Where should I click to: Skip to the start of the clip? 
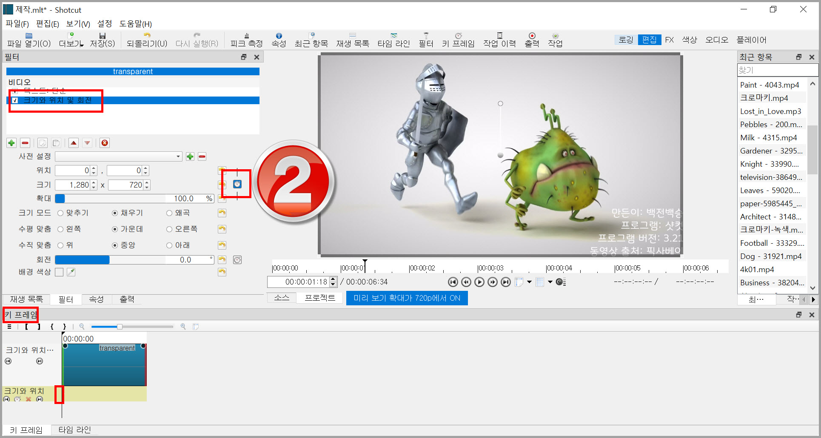453,282
